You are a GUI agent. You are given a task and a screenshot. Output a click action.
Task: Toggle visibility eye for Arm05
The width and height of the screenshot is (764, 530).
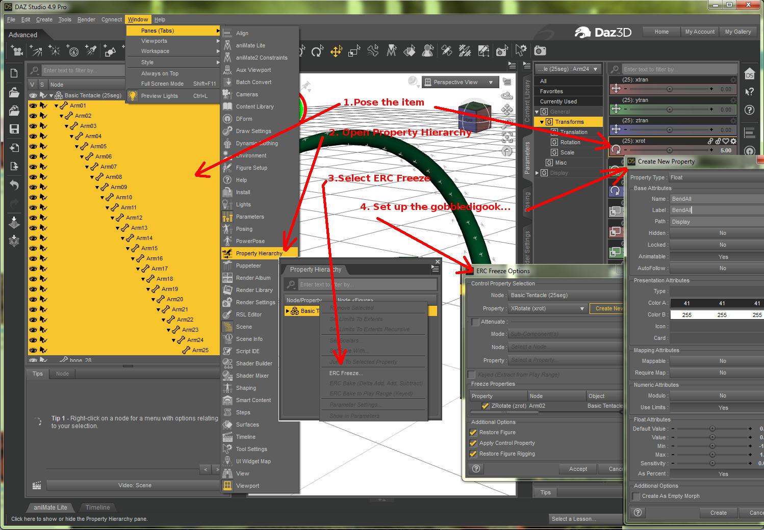pyautogui.click(x=33, y=146)
